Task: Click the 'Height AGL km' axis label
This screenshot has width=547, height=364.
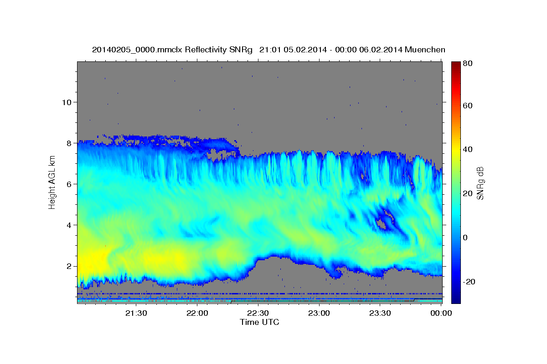Action: tap(52, 182)
